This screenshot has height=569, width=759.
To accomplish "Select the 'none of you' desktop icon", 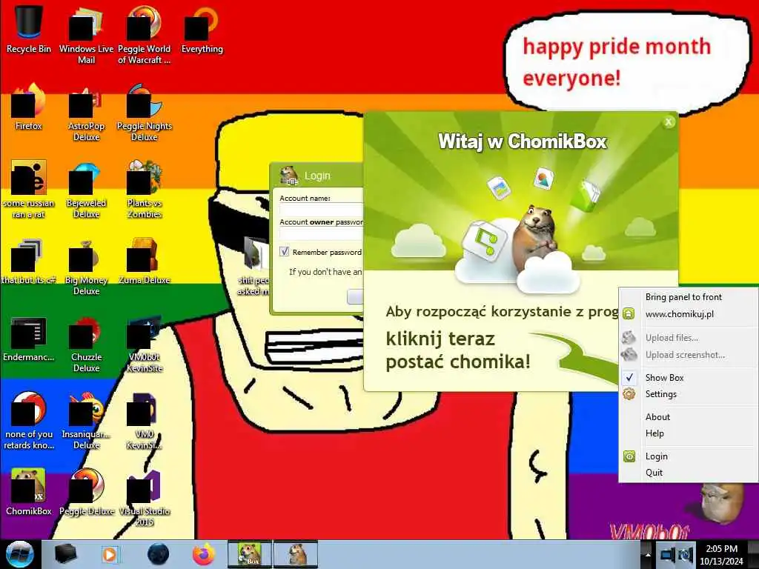I will (29, 420).
